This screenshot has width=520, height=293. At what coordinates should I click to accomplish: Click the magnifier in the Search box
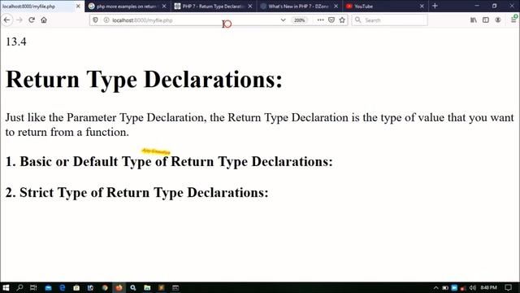pyautogui.click(x=357, y=20)
